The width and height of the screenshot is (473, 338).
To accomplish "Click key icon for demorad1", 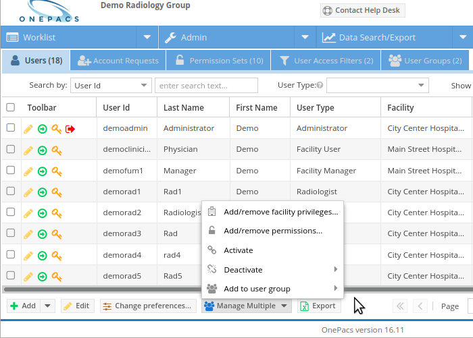I will [x=56, y=192].
